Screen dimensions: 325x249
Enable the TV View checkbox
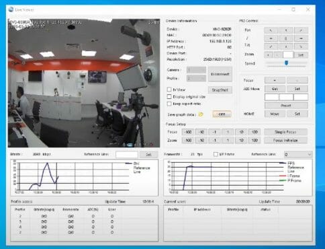[169, 90]
